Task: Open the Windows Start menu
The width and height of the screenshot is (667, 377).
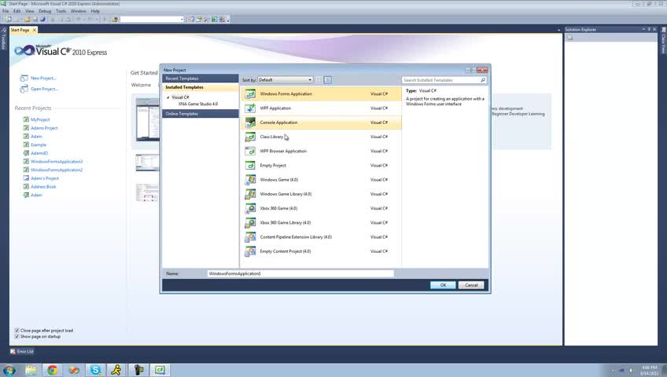Action: coord(9,370)
